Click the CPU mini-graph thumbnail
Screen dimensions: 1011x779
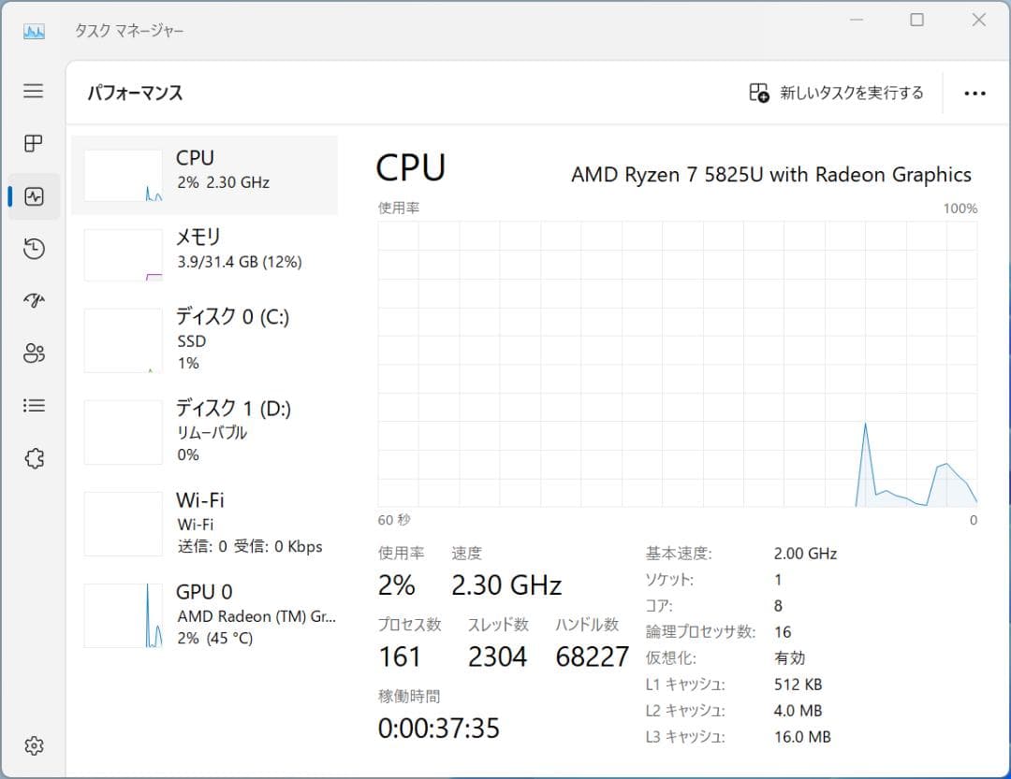123,174
